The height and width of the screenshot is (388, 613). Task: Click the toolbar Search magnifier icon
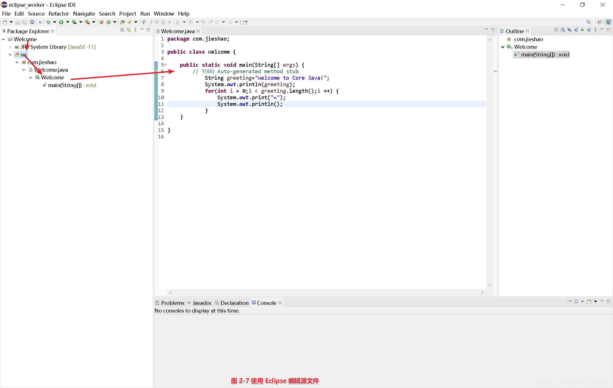click(589, 22)
